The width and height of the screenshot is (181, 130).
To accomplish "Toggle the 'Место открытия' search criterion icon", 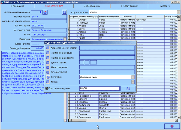I will pyautogui.click(x=48, y=68).
